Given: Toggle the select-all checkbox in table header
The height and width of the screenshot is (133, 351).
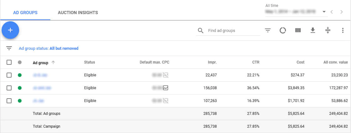Looking at the screenshot, I should pos(9,62).
